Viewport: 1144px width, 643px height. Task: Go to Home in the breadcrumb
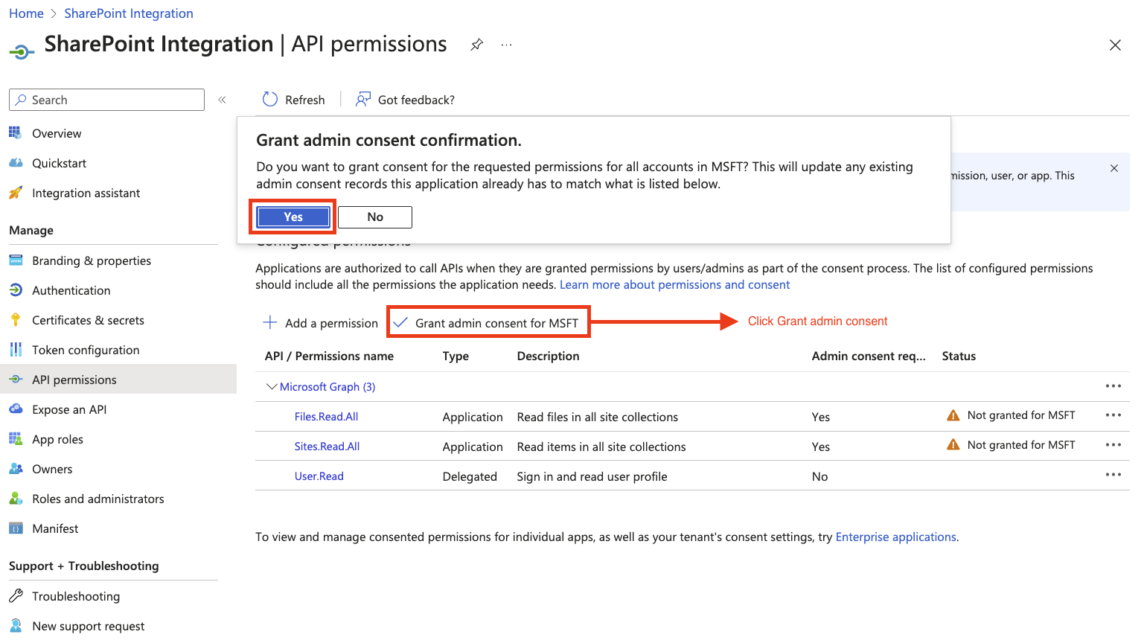coord(26,13)
